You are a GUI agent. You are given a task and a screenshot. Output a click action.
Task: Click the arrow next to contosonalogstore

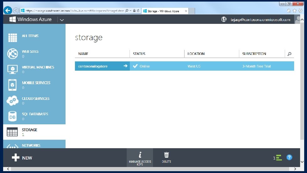[125, 66]
